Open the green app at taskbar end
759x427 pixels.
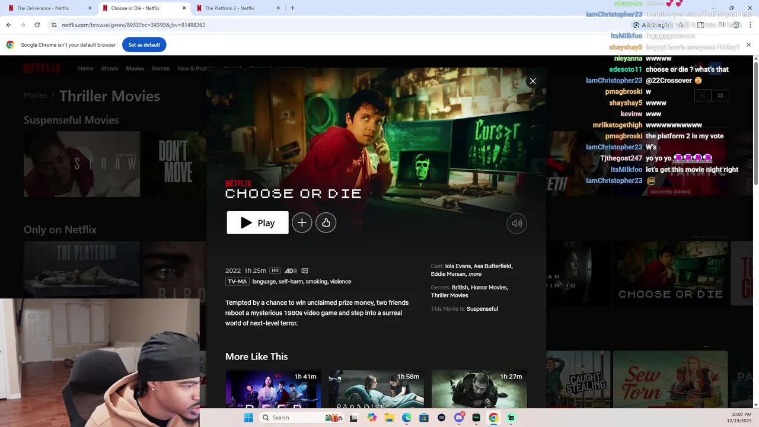[x=511, y=418]
